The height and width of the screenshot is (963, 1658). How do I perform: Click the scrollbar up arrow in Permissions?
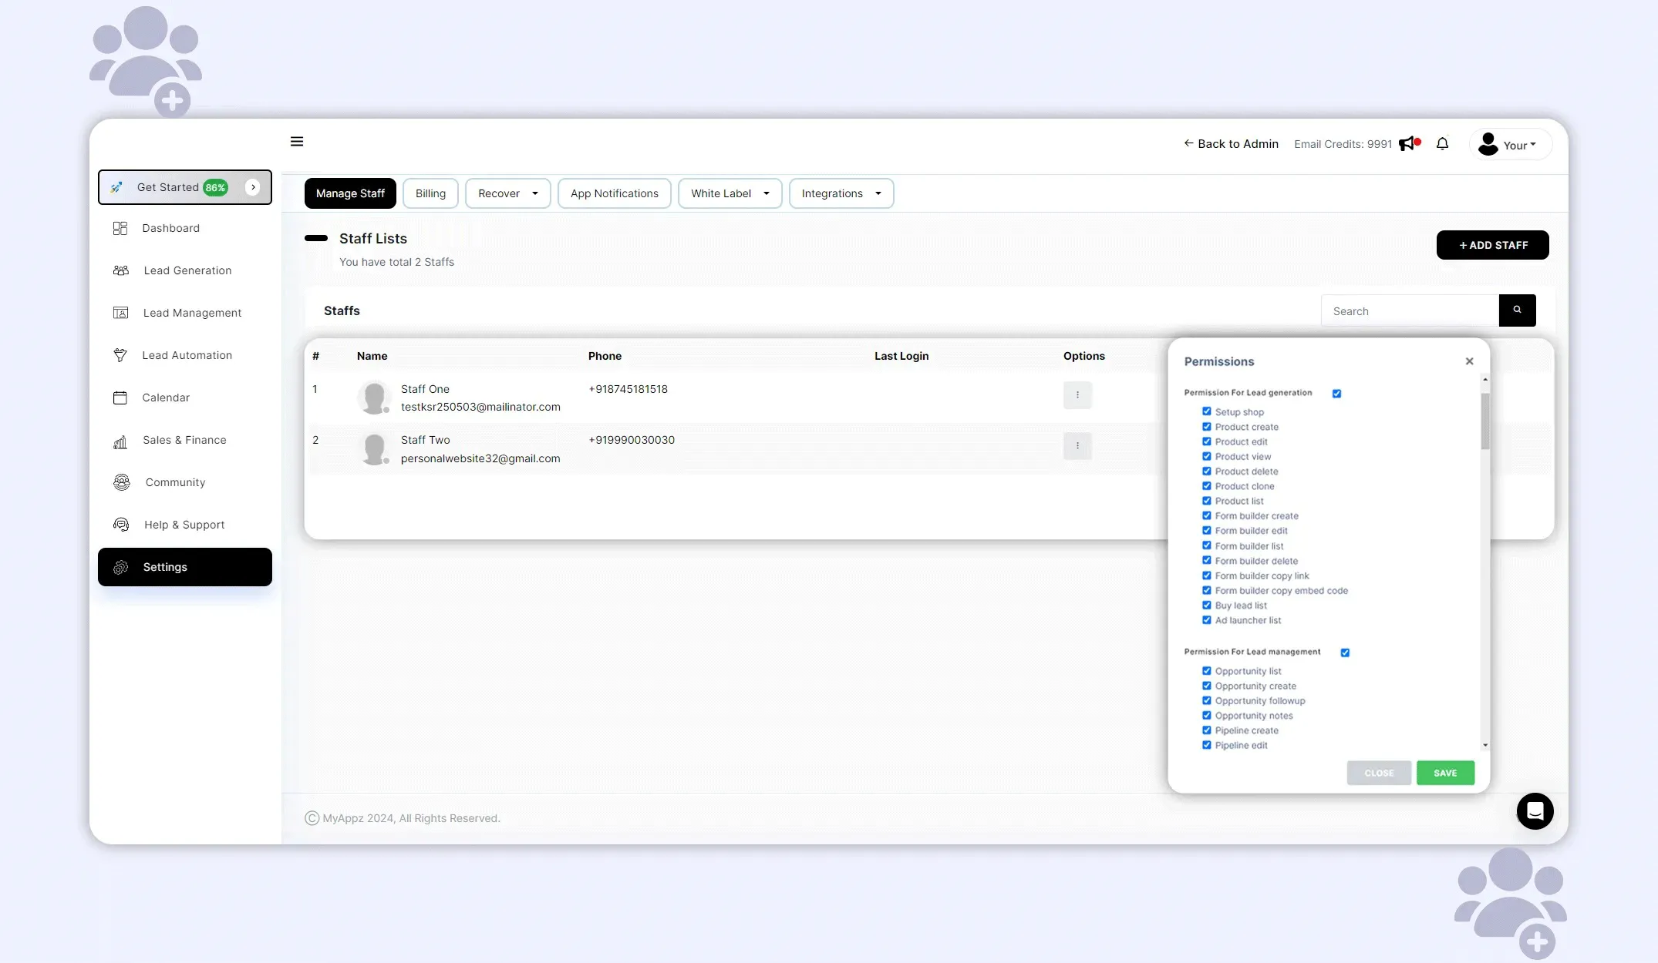click(1485, 380)
